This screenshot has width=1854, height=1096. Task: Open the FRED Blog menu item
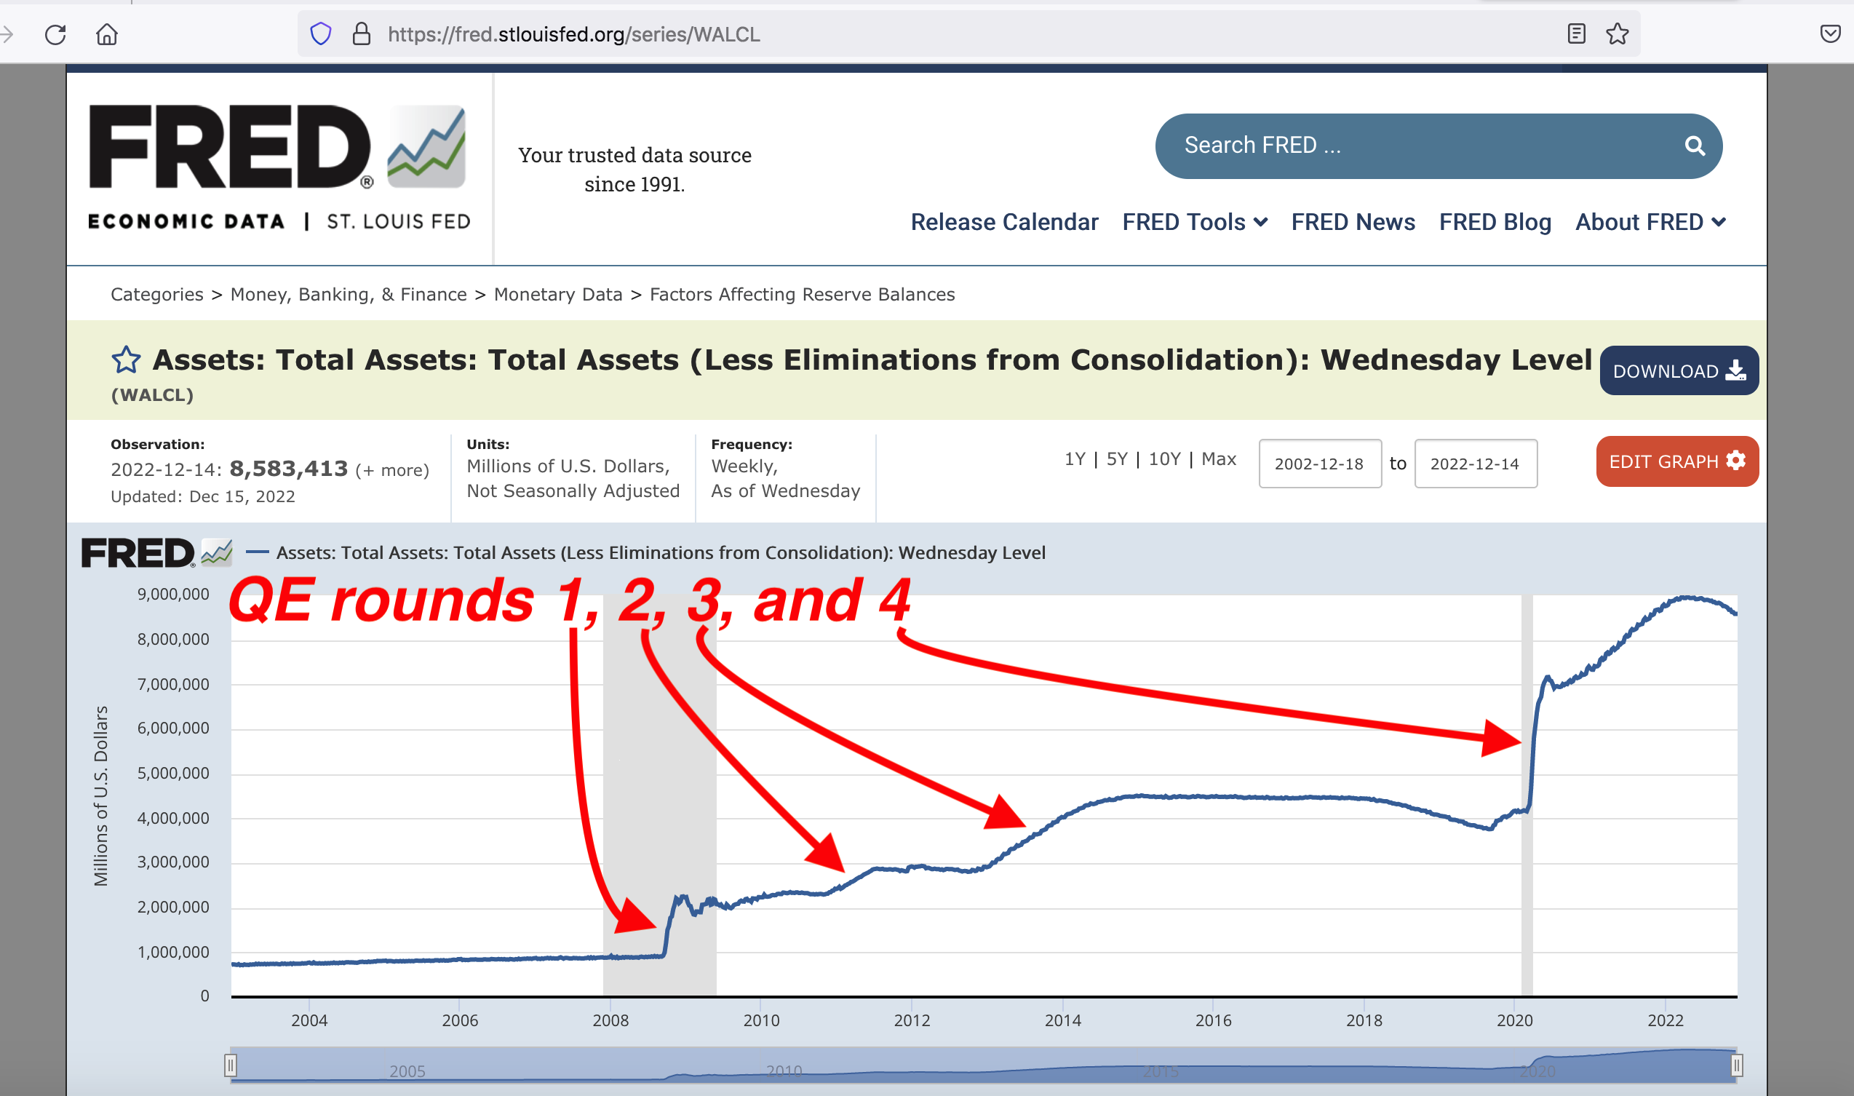(x=1495, y=222)
